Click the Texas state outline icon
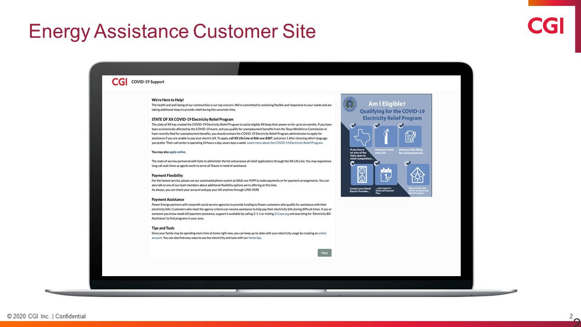The height and width of the screenshot is (327, 581). [362, 136]
